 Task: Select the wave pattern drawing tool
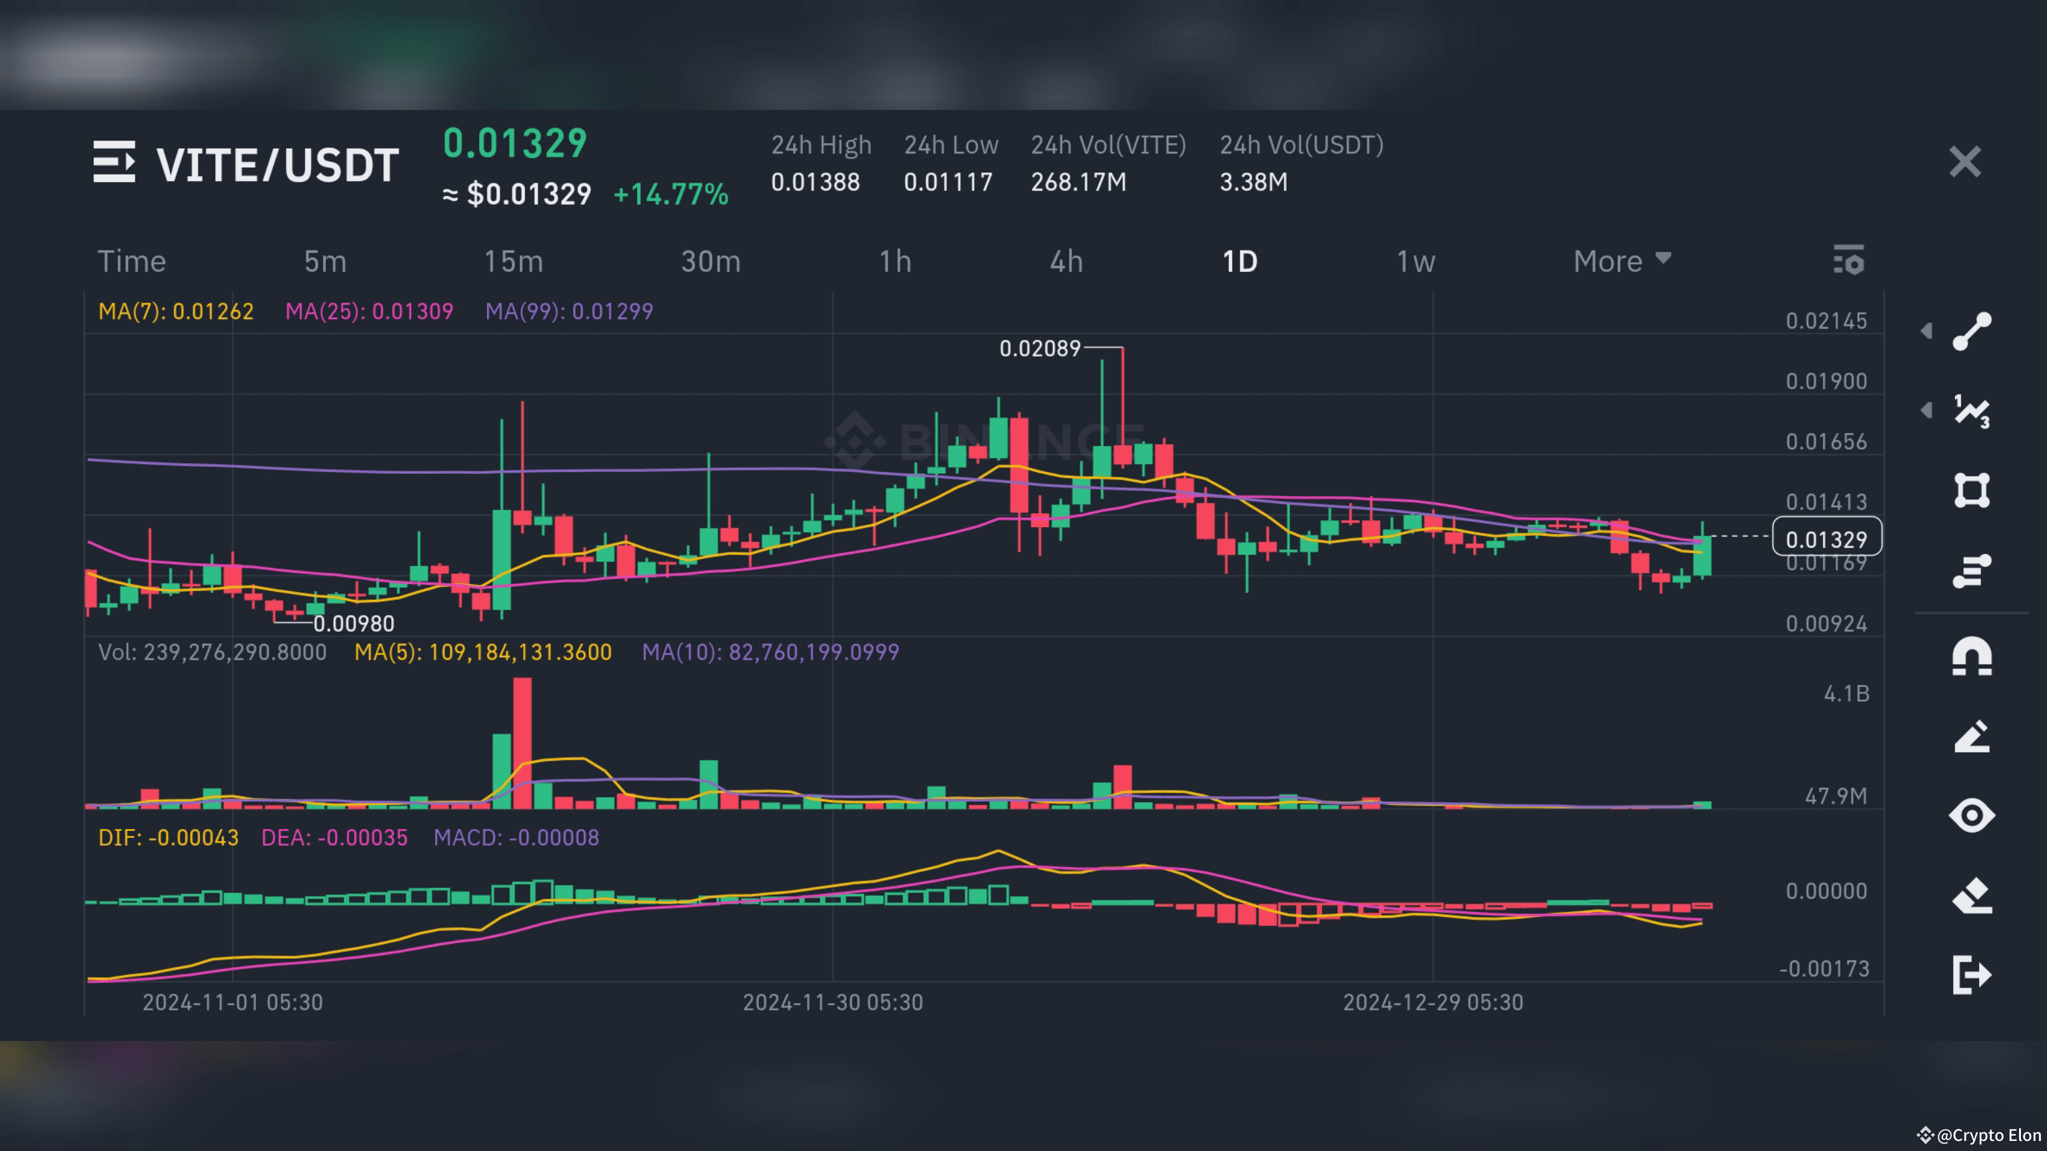[x=1972, y=411]
